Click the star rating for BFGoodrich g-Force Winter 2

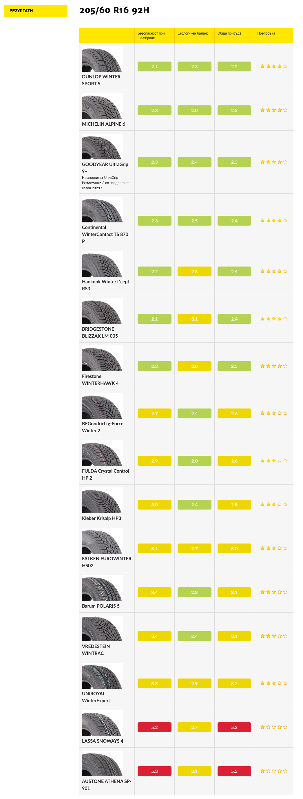pos(273,413)
